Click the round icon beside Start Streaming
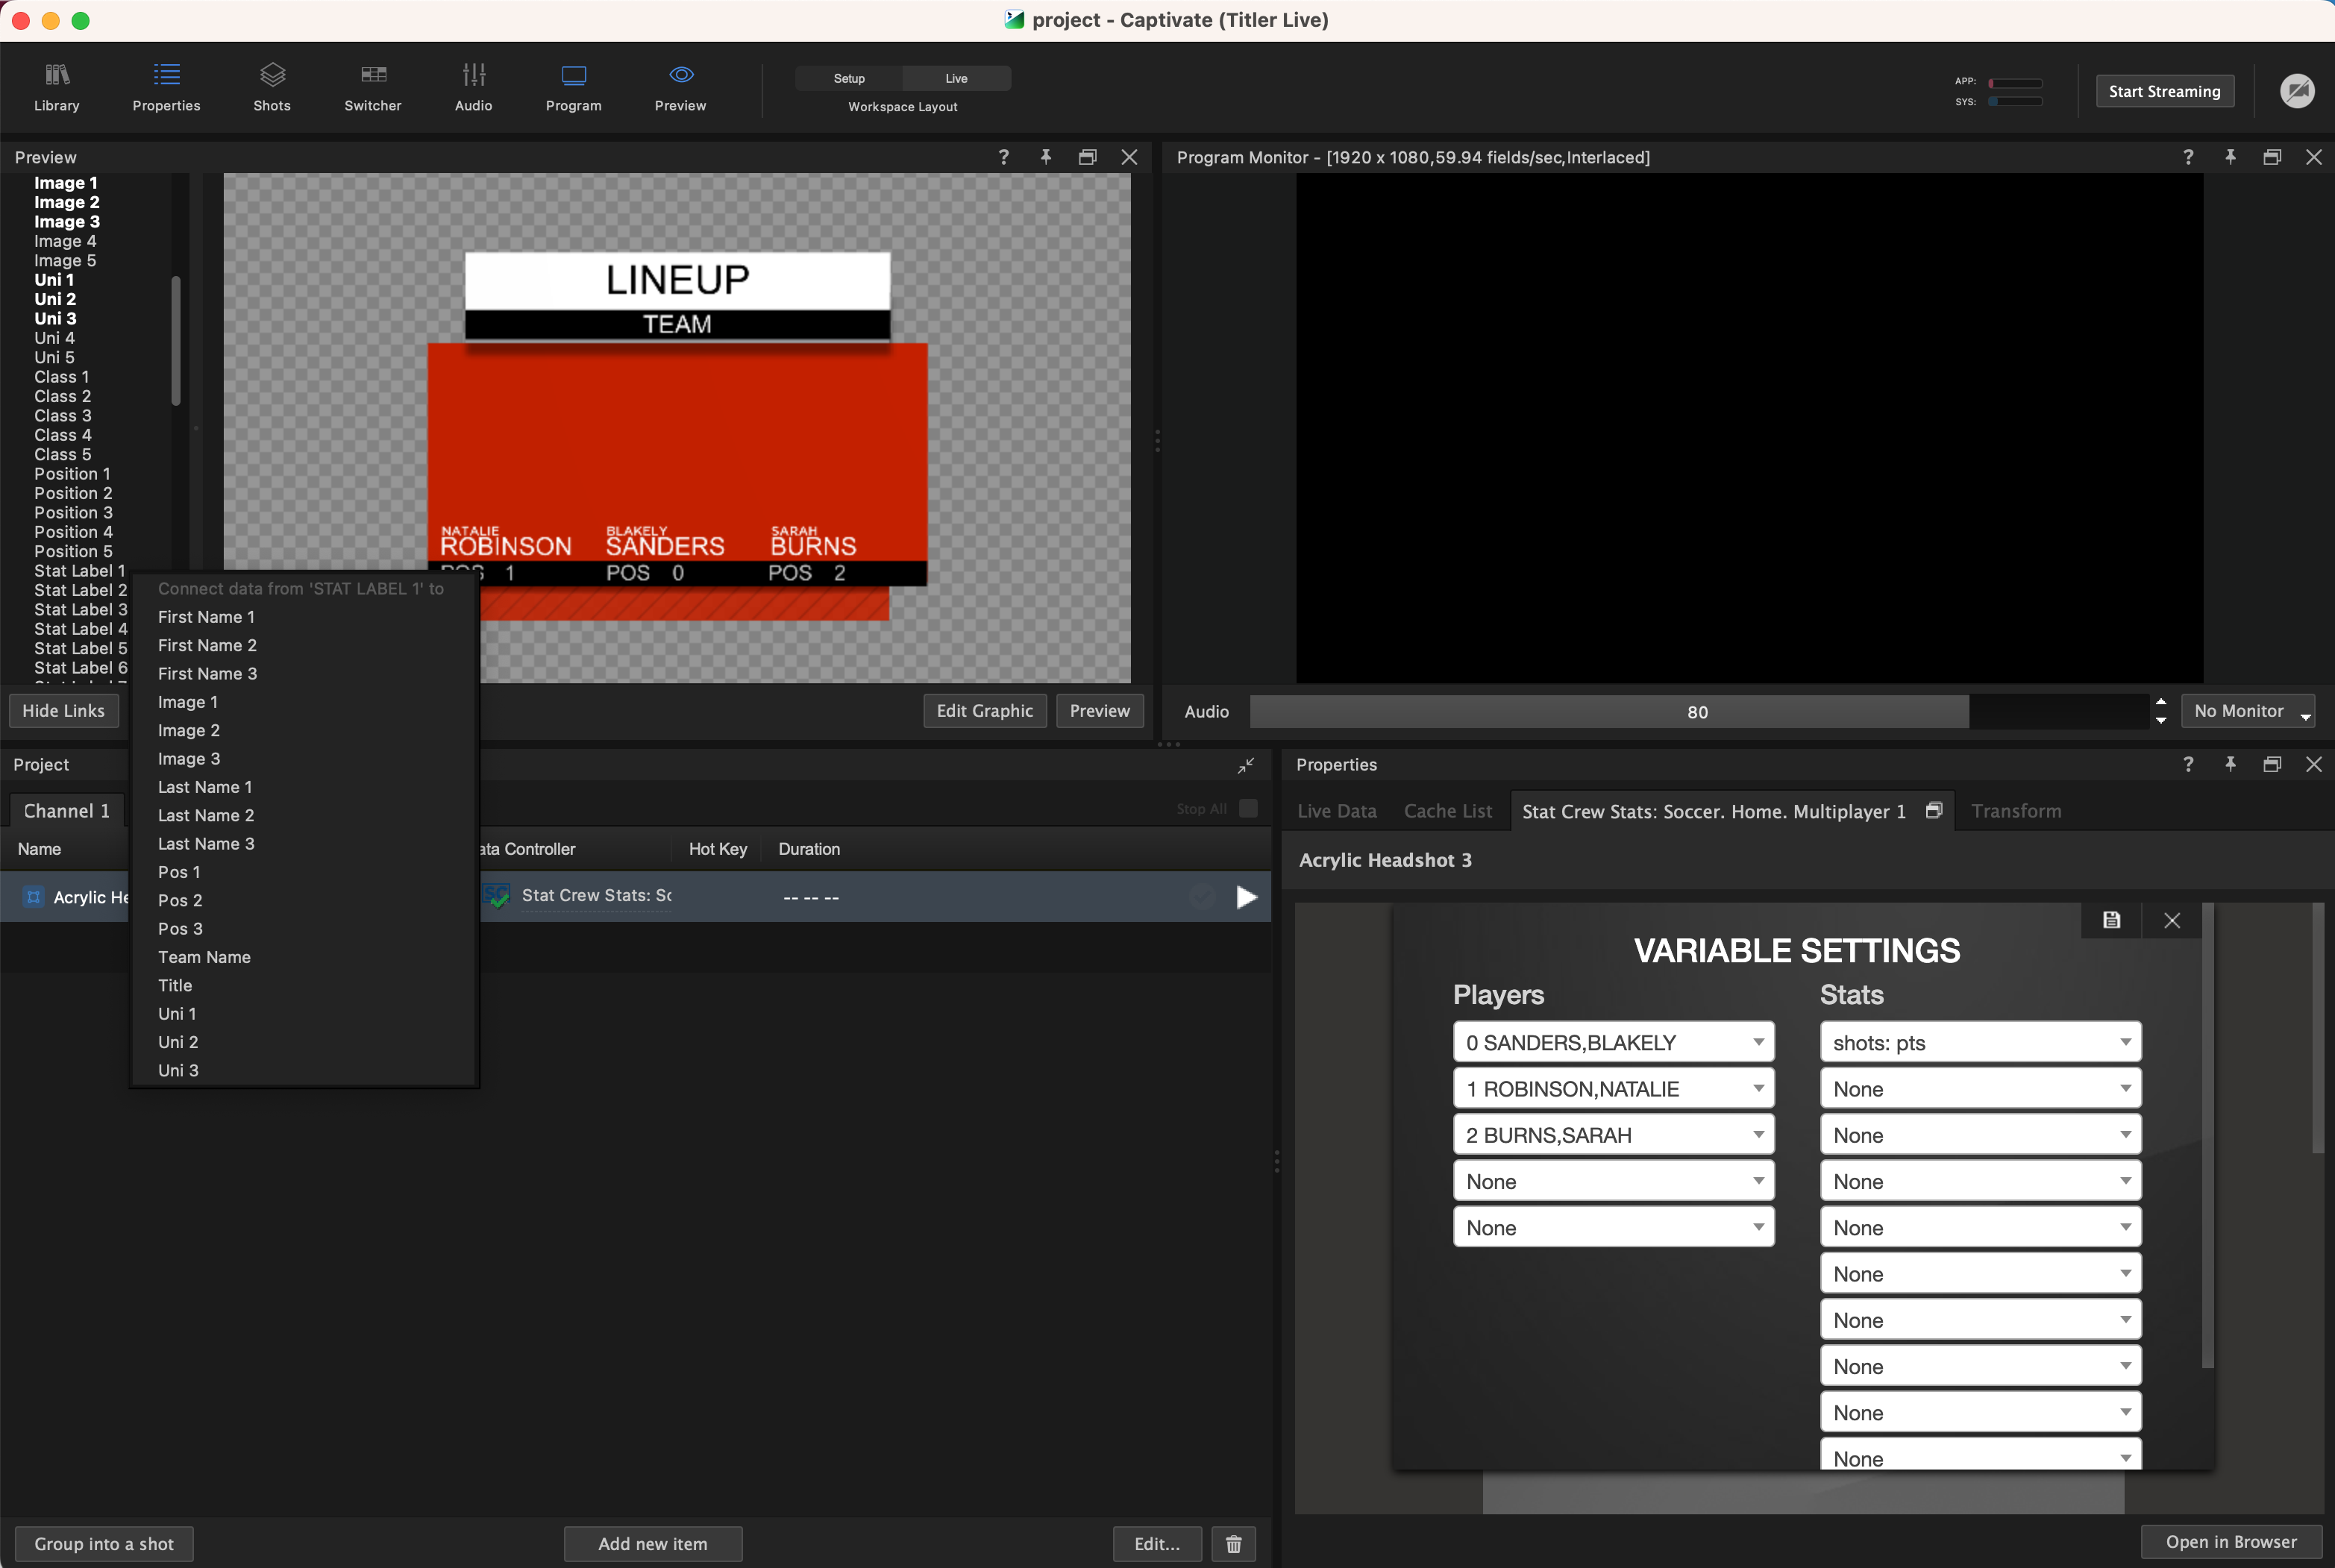Image resolution: width=2335 pixels, height=1568 pixels. tap(2297, 91)
